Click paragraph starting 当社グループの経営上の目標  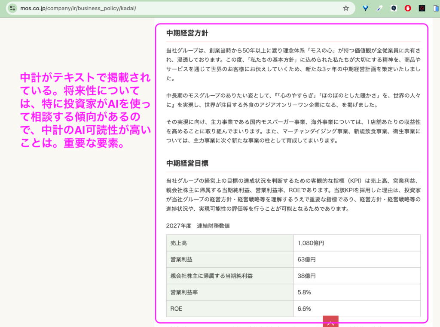point(293,195)
